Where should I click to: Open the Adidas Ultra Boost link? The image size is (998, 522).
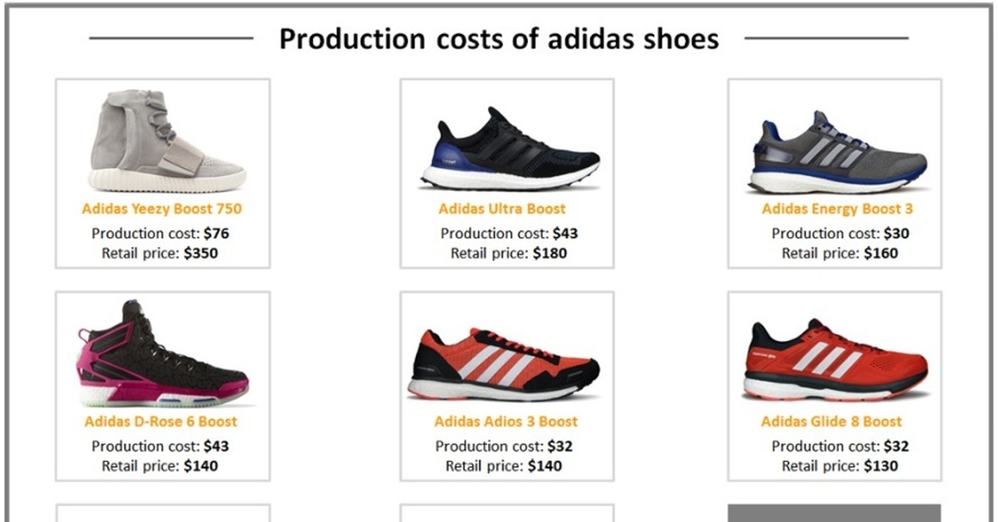tap(502, 209)
